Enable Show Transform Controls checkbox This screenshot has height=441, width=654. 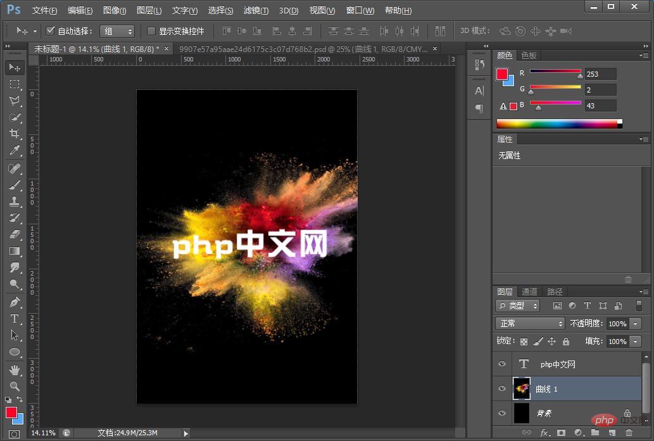click(151, 31)
